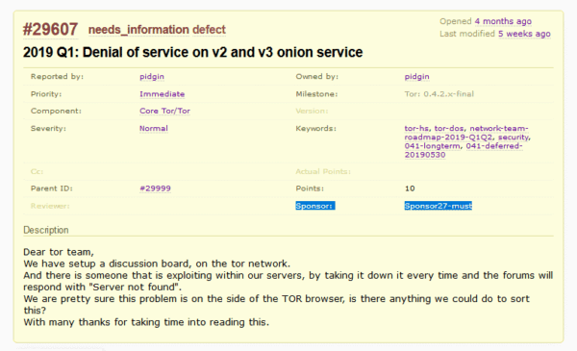Click milestone text Tor: 0.4.2.x-final
The image size is (577, 351).
coord(439,94)
